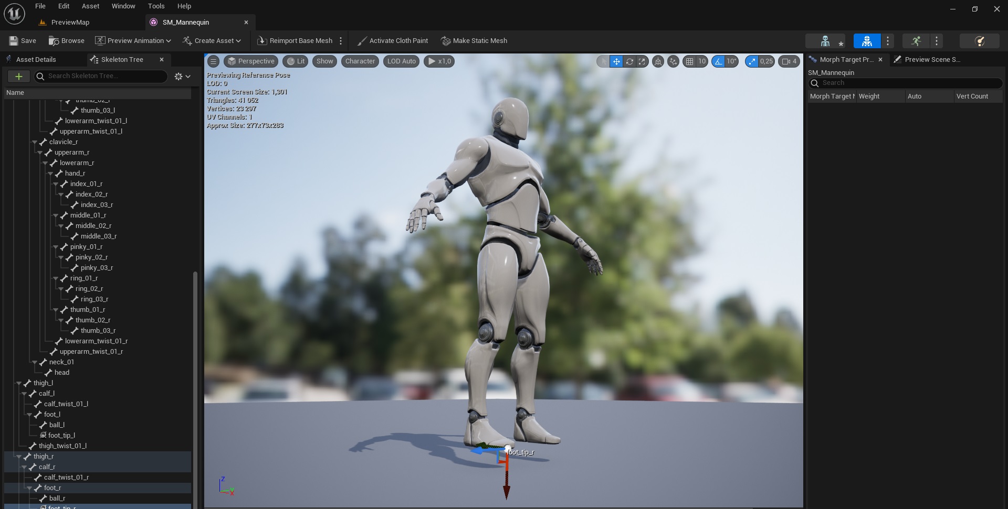Viewport: 1008px width, 509px height.
Task: Switch to Skeleton editor mode icon
Action: click(x=825, y=41)
